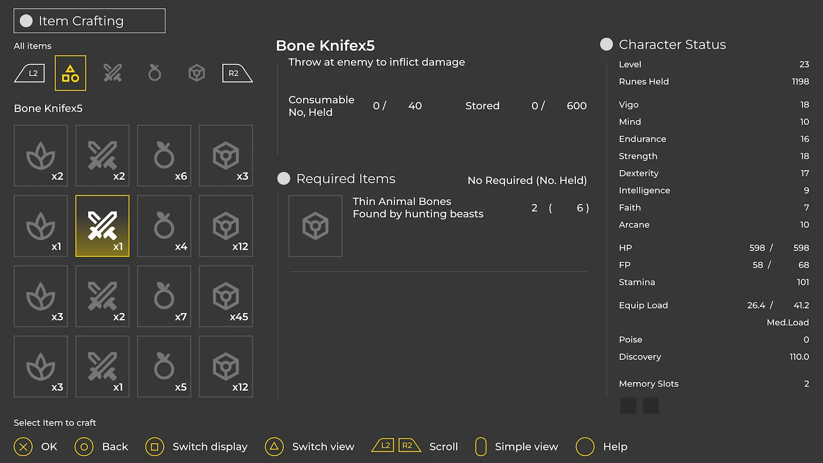
Task: Select the L2 category scroll tab
Action: [30, 73]
